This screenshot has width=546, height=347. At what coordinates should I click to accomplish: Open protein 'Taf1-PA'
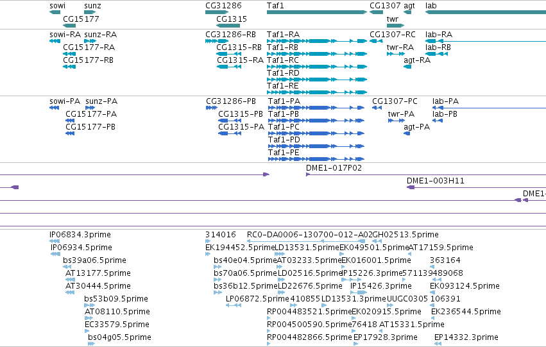point(284,101)
